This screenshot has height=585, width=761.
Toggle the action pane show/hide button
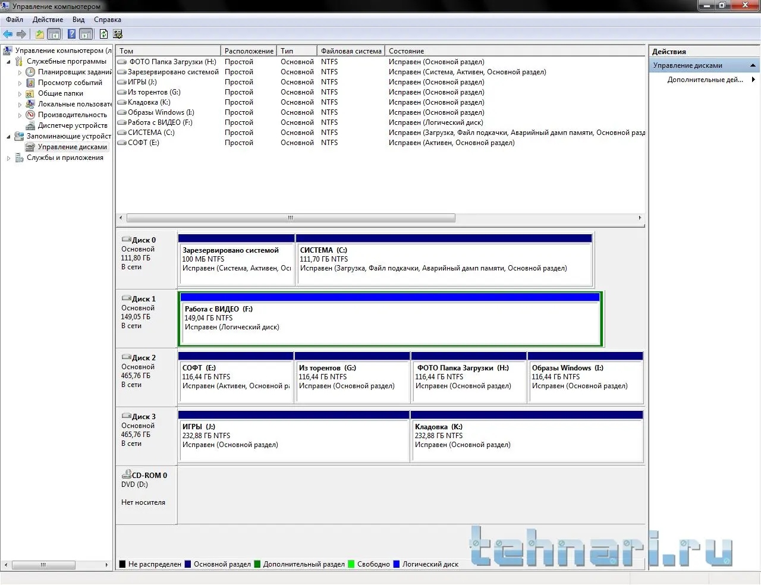tap(86, 34)
